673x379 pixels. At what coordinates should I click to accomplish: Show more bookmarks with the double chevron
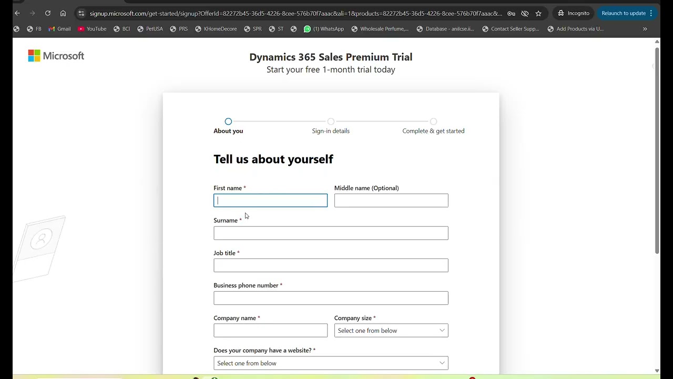tap(645, 29)
